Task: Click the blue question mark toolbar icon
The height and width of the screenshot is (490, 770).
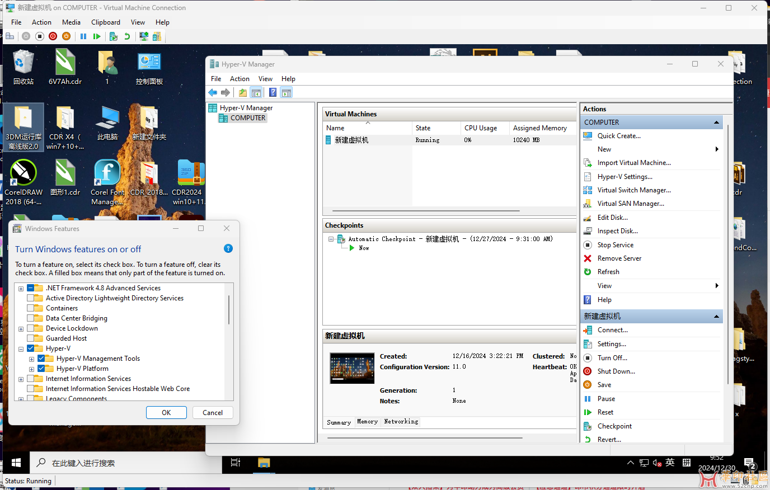Action: [273, 92]
